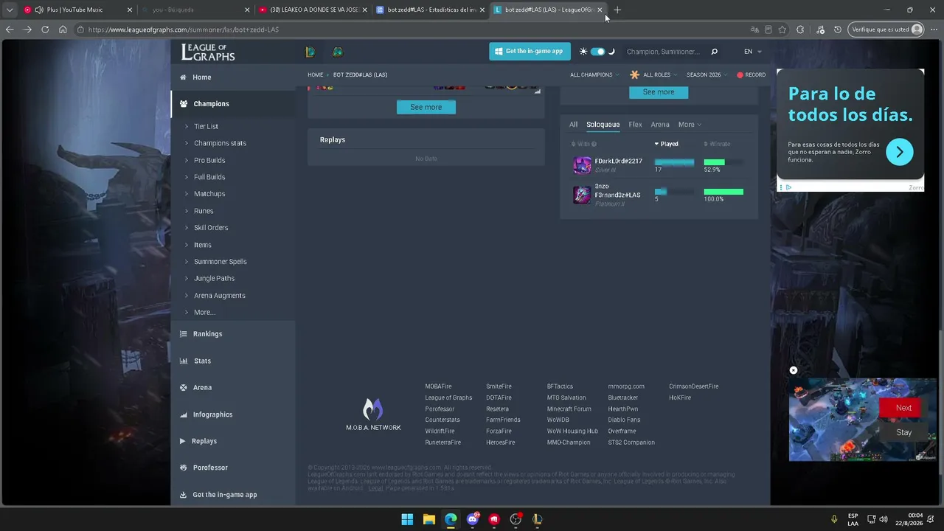Select the All queue tab
The height and width of the screenshot is (531, 944).
pos(573,125)
